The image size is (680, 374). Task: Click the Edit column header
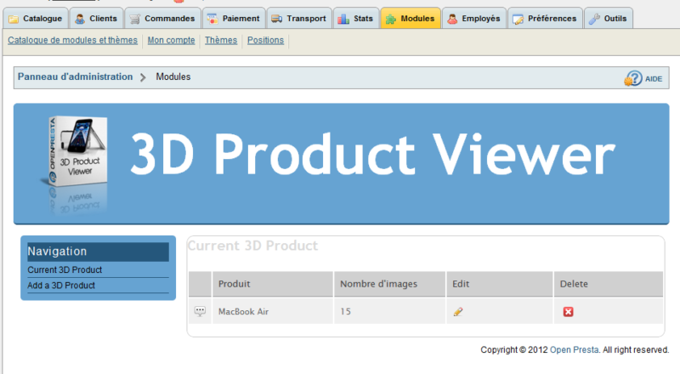500,284
